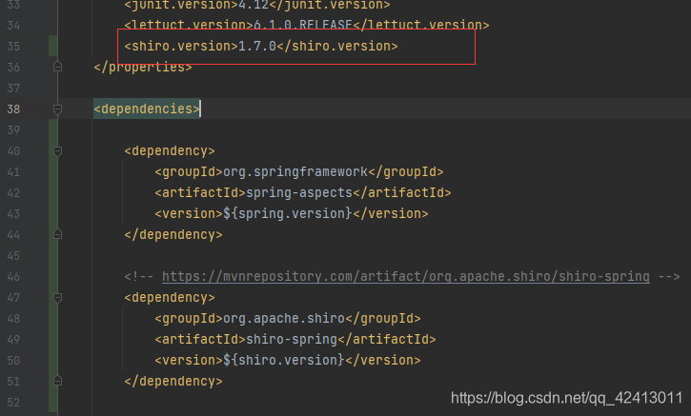Image resolution: width=691 pixels, height=416 pixels.
Task: Click the <dependencies> opening tag
Action: pos(147,109)
